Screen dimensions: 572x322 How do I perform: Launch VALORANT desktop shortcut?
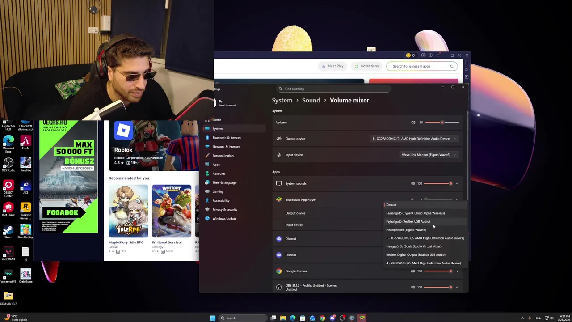(x=8, y=254)
